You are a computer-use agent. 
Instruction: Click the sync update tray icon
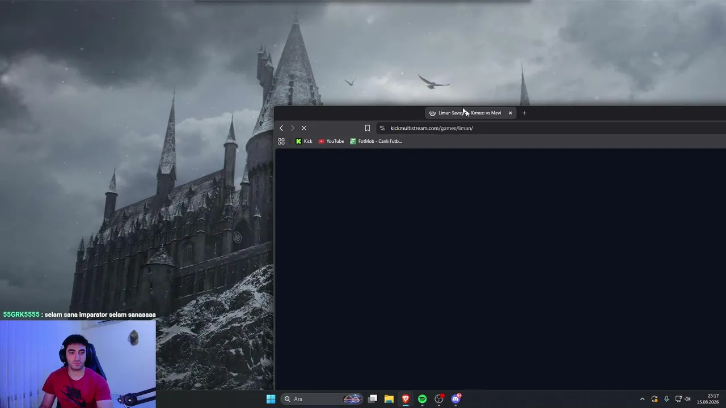click(655, 399)
